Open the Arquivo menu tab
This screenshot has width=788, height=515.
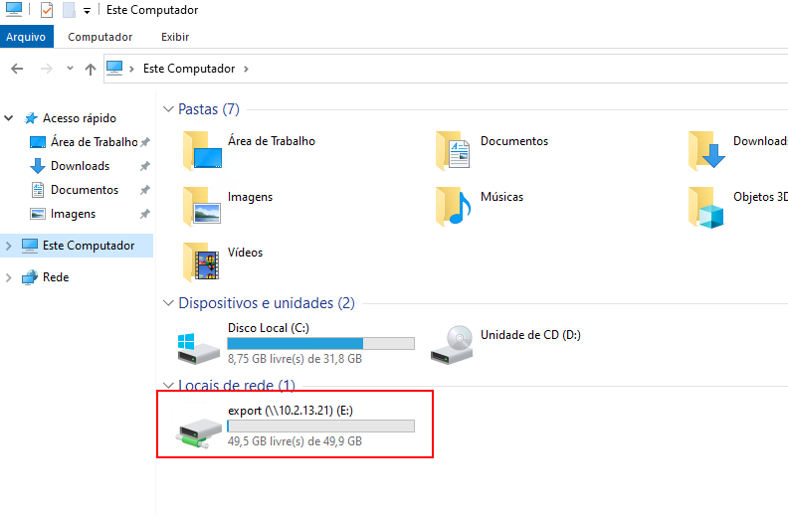click(27, 37)
